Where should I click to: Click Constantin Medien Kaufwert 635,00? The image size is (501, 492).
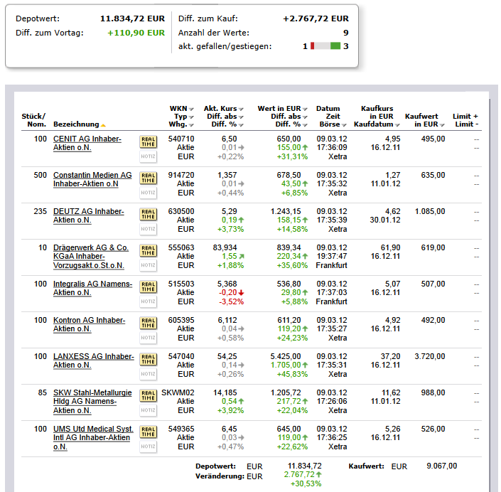[x=433, y=175]
